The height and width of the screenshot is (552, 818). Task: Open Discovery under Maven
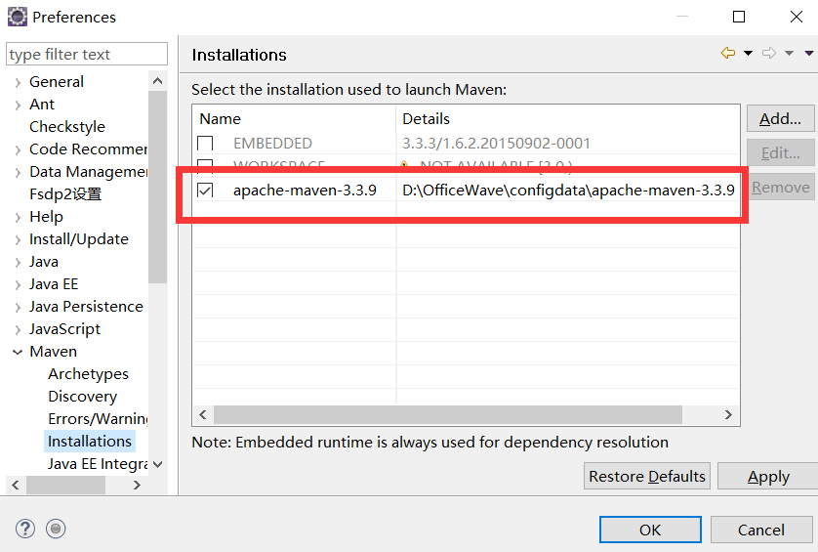coord(82,397)
